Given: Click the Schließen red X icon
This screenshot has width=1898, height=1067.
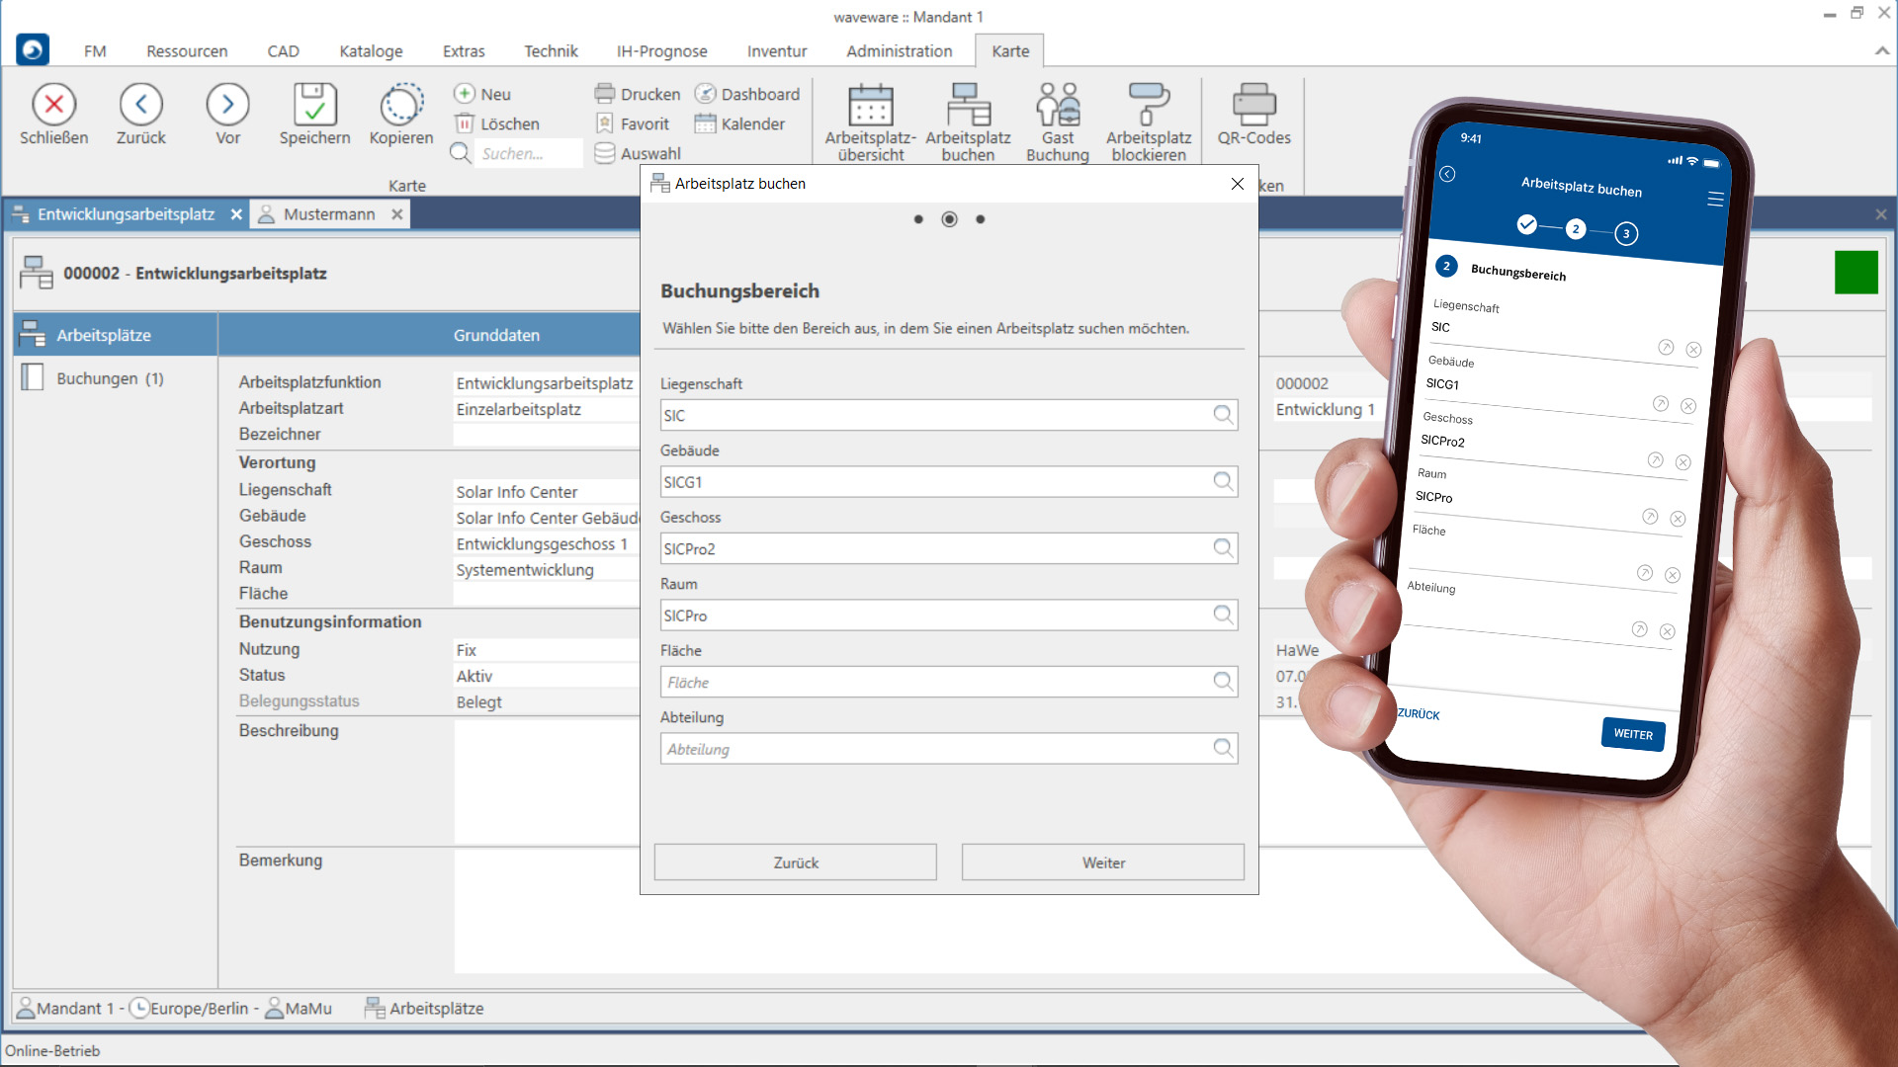Looking at the screenshot, I should 54,105.
